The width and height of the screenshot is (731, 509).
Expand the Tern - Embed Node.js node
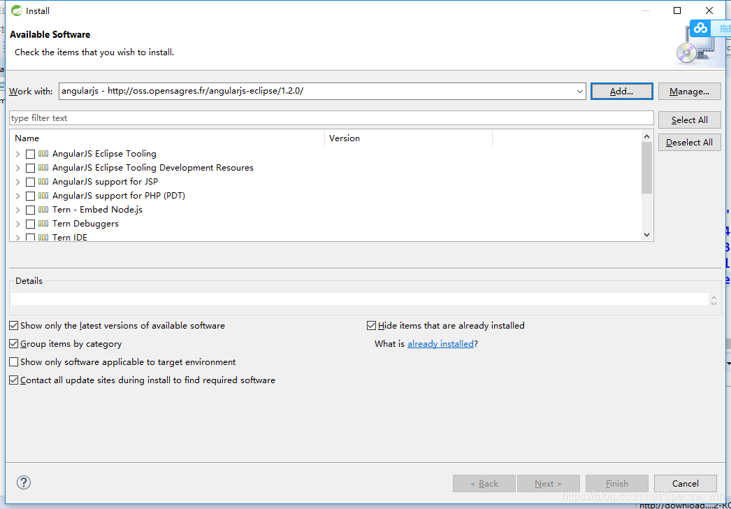click(x=17, y=210)
